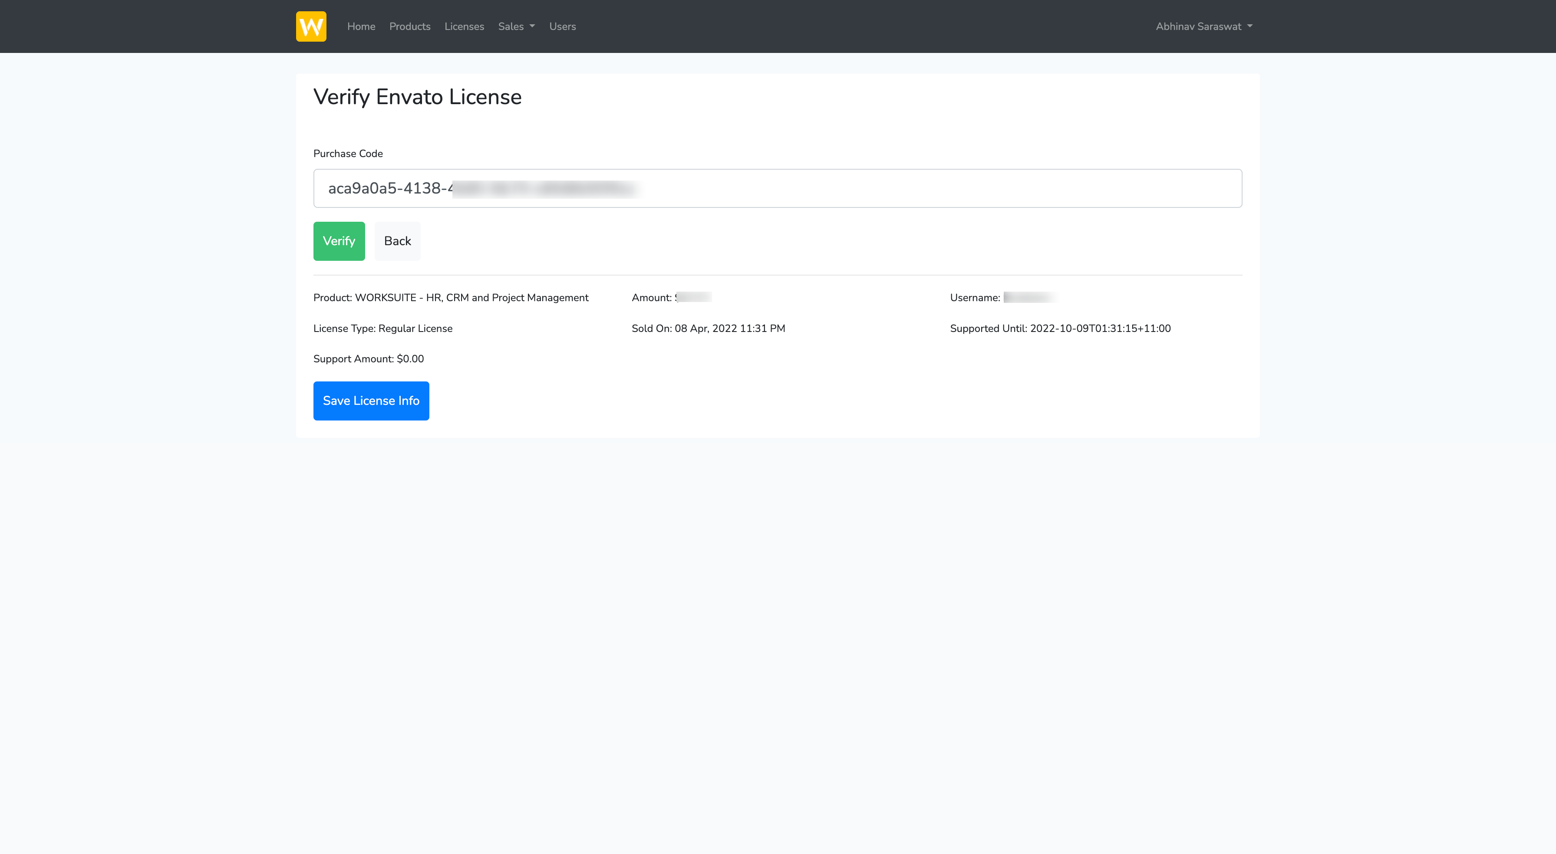Click the Purchase Code field label
This screenshot has height=854, width=1556.
[x=348, y=154]
